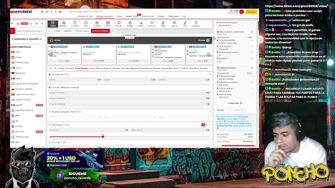Click the collapse-all double chevron icon
Image resolution: width=335 pixels, height=188 pixels.
(55, 68)
